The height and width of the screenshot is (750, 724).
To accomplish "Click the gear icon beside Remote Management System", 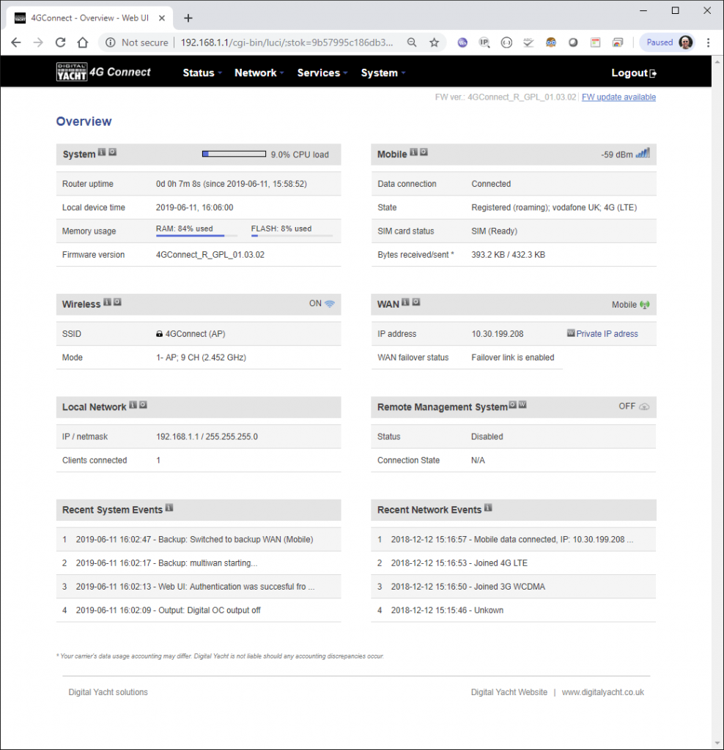I will (x=513, y=406).
